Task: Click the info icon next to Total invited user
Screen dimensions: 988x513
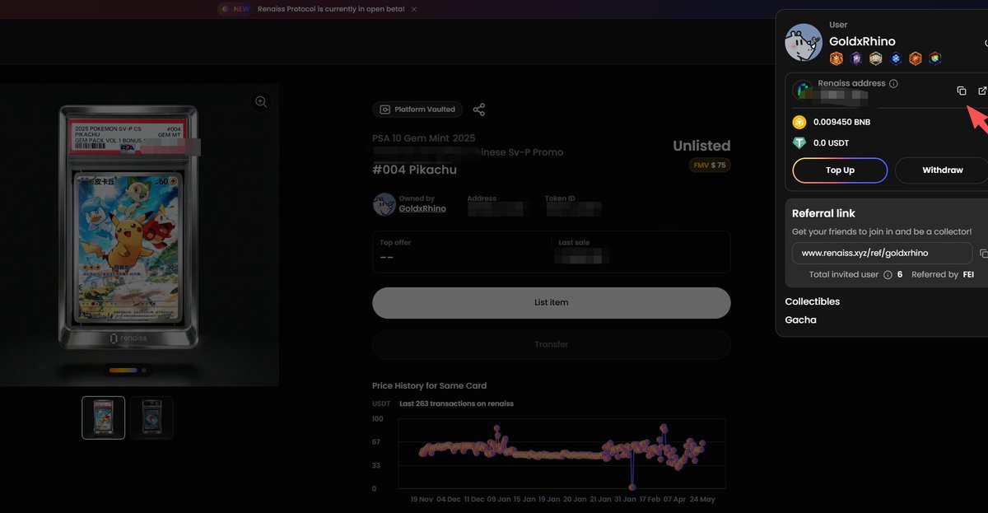Action: [x=888, y=274]
